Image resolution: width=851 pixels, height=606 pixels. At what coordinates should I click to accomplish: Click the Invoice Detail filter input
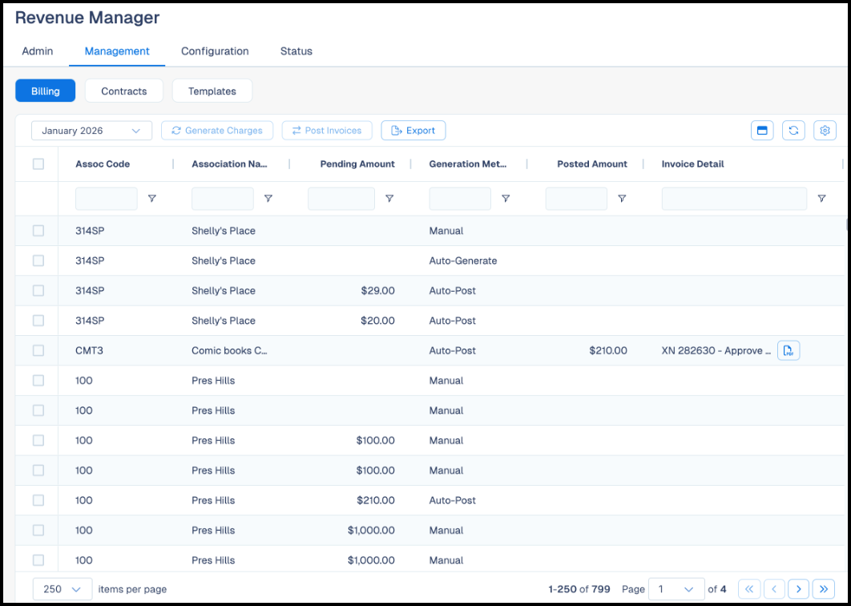click(x=734, y=199)
